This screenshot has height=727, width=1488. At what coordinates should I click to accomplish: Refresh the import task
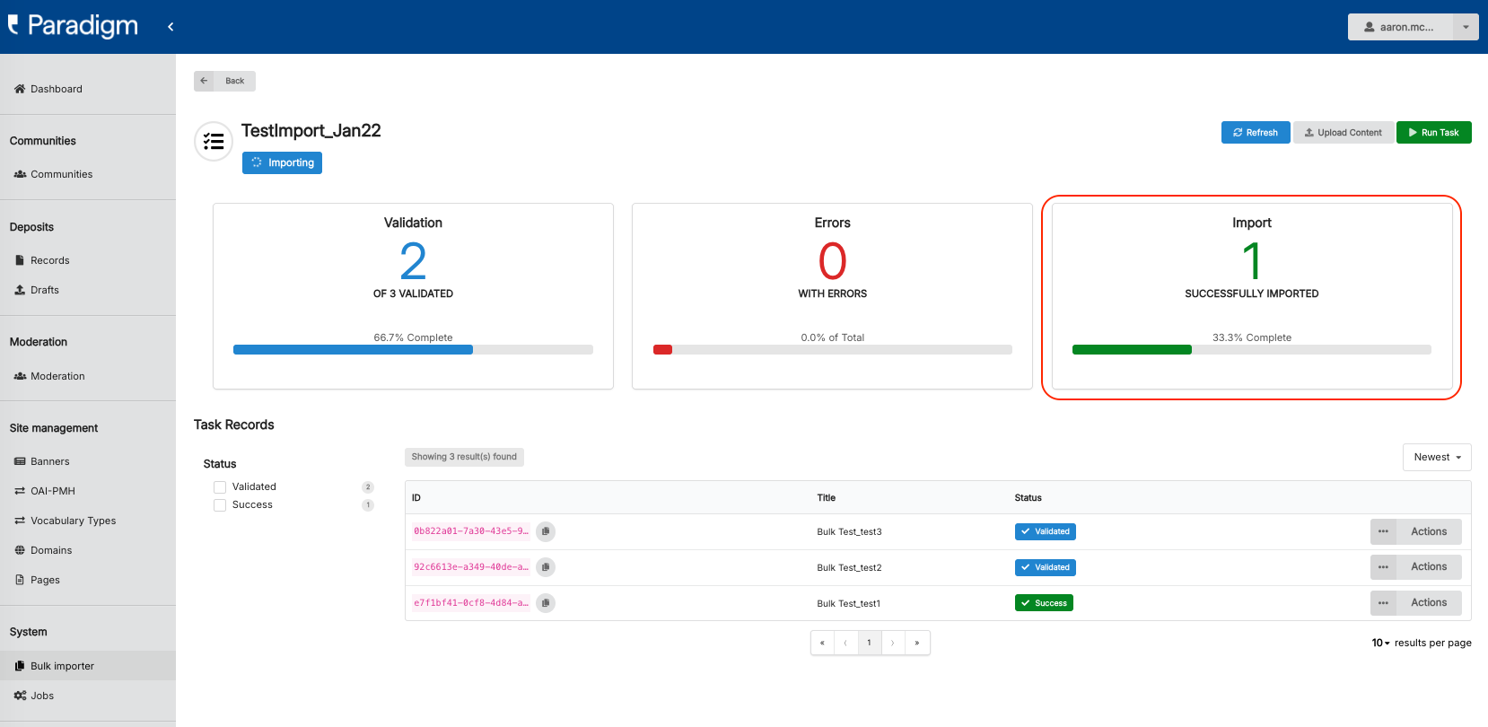click(x=1256, y=133)
